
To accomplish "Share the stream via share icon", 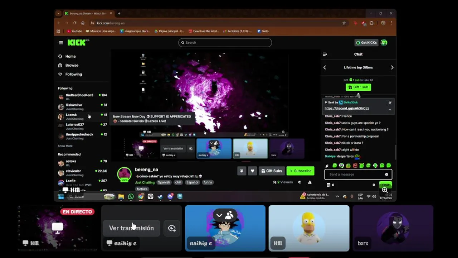I will click(x=299, y=182).
